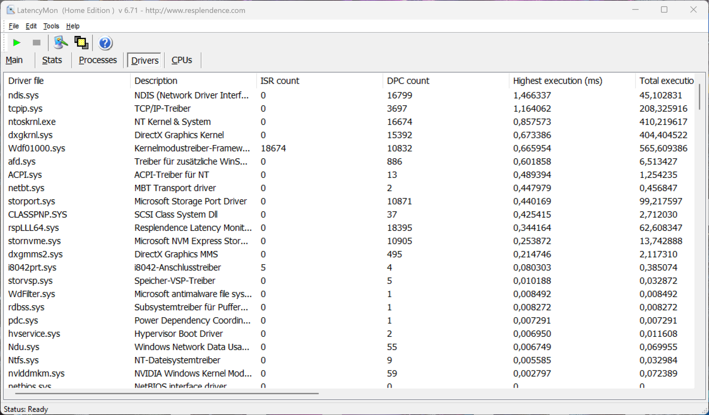709x415 pixels.
Task: Switch to the Stats tab
Action: pyautogui.click(x=52, y=60)
